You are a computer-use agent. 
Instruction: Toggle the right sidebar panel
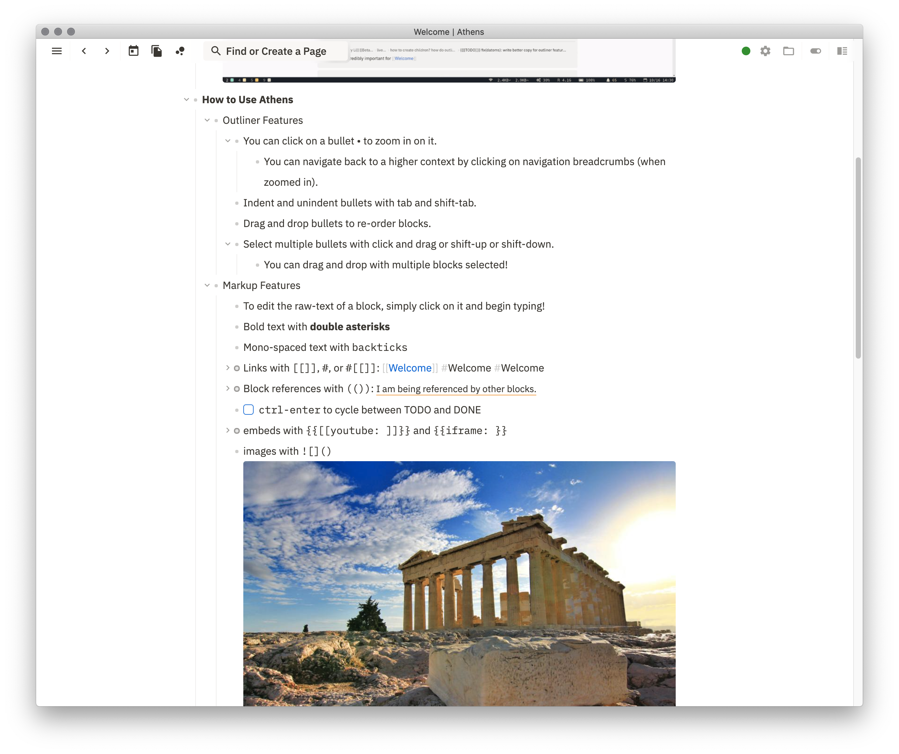click(842, 51)
